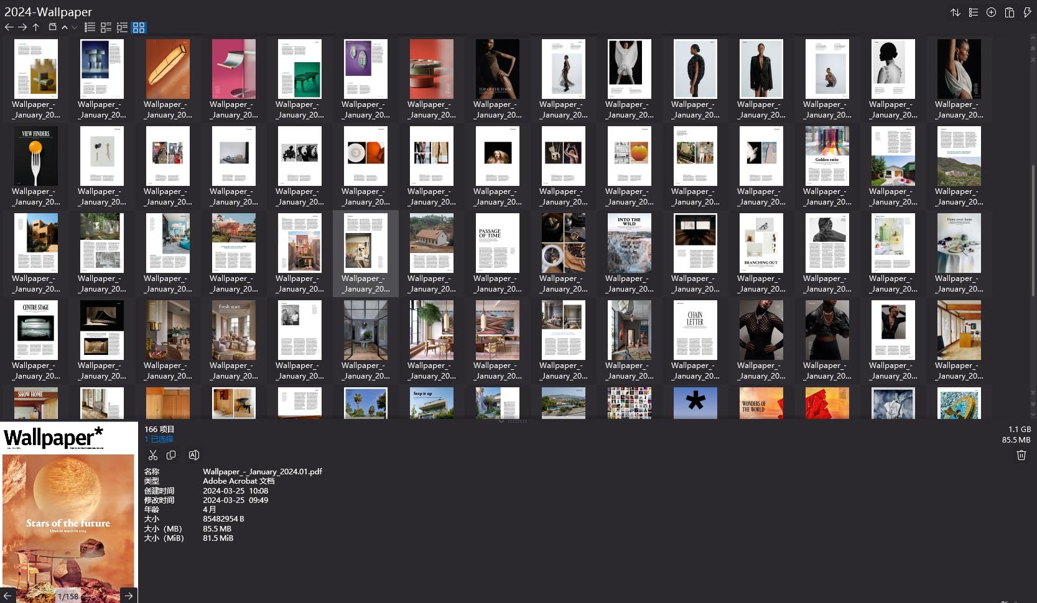Viewport: 1037px width, 603px height.
Task: Advance the PDF preview with the next-page arrow
Action: point(128,596)
